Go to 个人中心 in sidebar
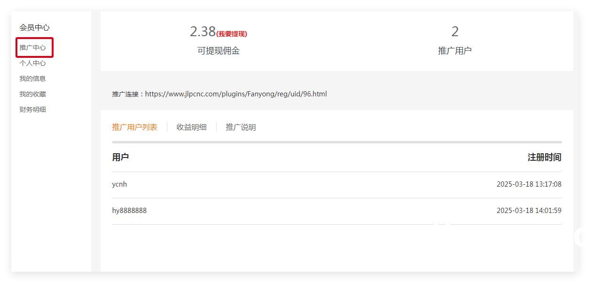 [33, 63]
